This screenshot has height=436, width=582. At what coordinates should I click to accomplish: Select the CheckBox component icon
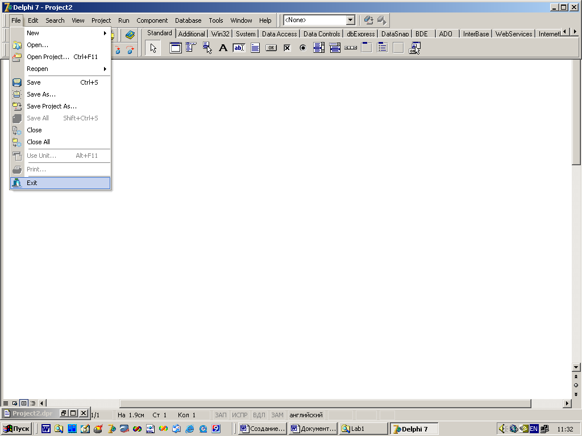pos(287,48)
